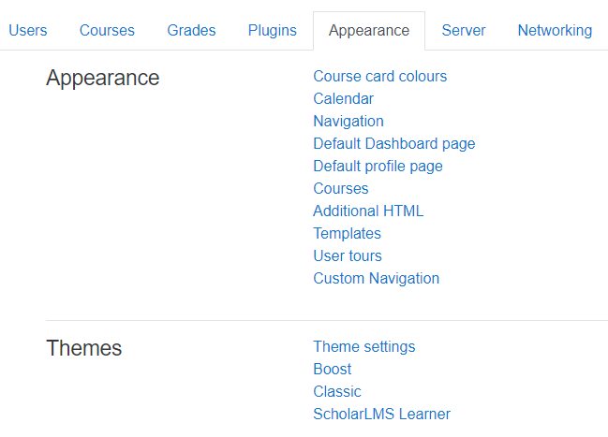Open Default Dashboard page link
Screen dimensions: 608x437
394,144
